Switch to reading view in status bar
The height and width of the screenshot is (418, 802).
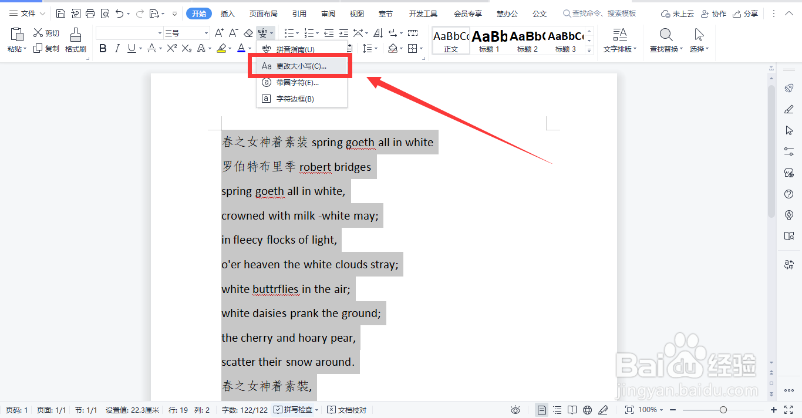[x=572, y=410]
